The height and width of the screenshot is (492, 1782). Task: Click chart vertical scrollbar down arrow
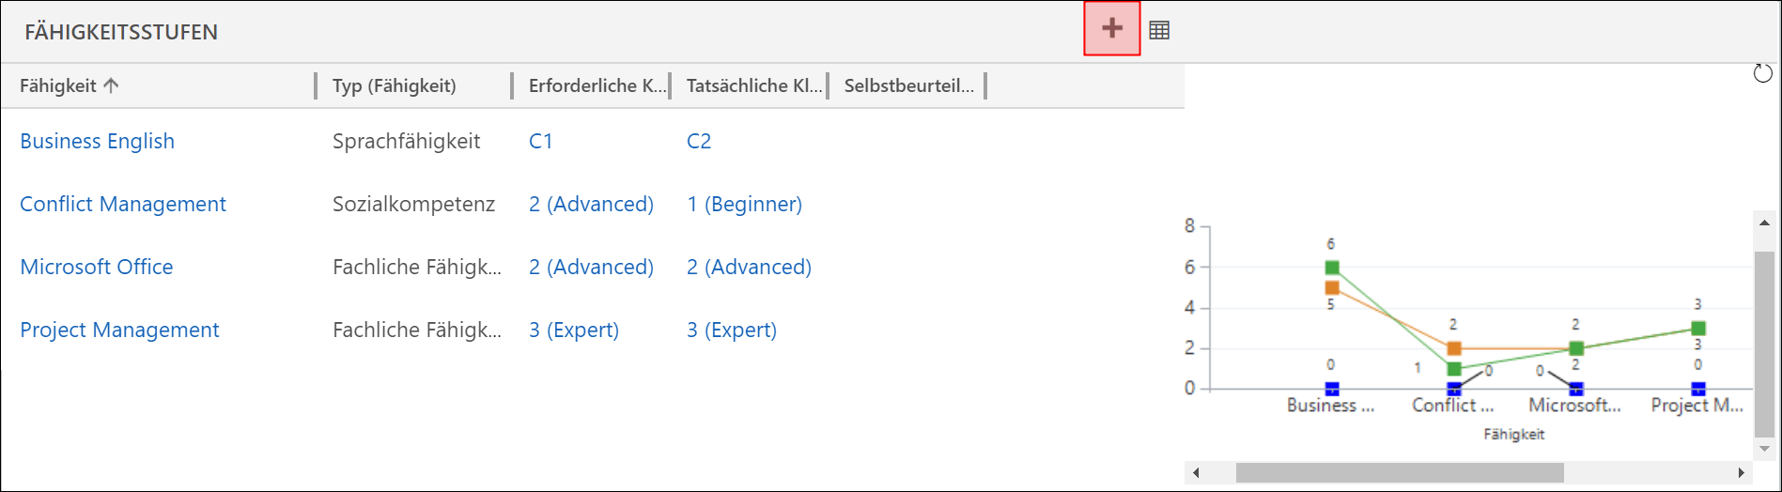pos(1764,449)
